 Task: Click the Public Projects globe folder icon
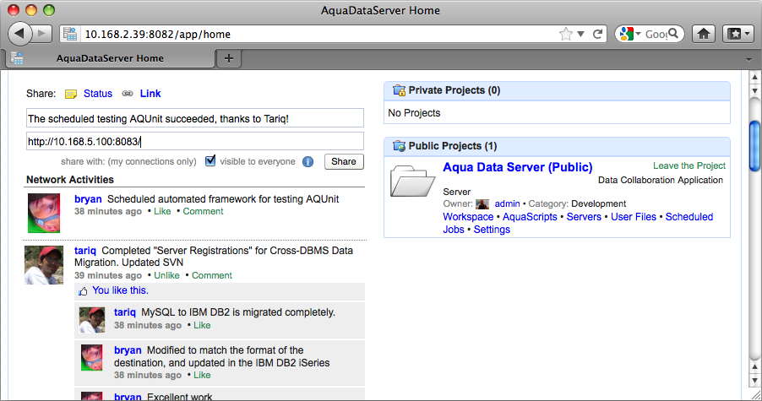pyautogui.click(x=399, y=146)
